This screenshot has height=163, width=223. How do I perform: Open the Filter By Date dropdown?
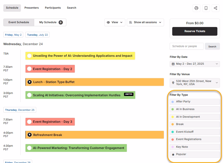(x=195, y=64)
